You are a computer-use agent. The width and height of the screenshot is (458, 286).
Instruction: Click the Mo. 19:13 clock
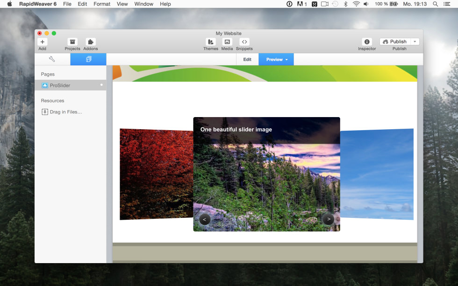(x=415, y=4)
